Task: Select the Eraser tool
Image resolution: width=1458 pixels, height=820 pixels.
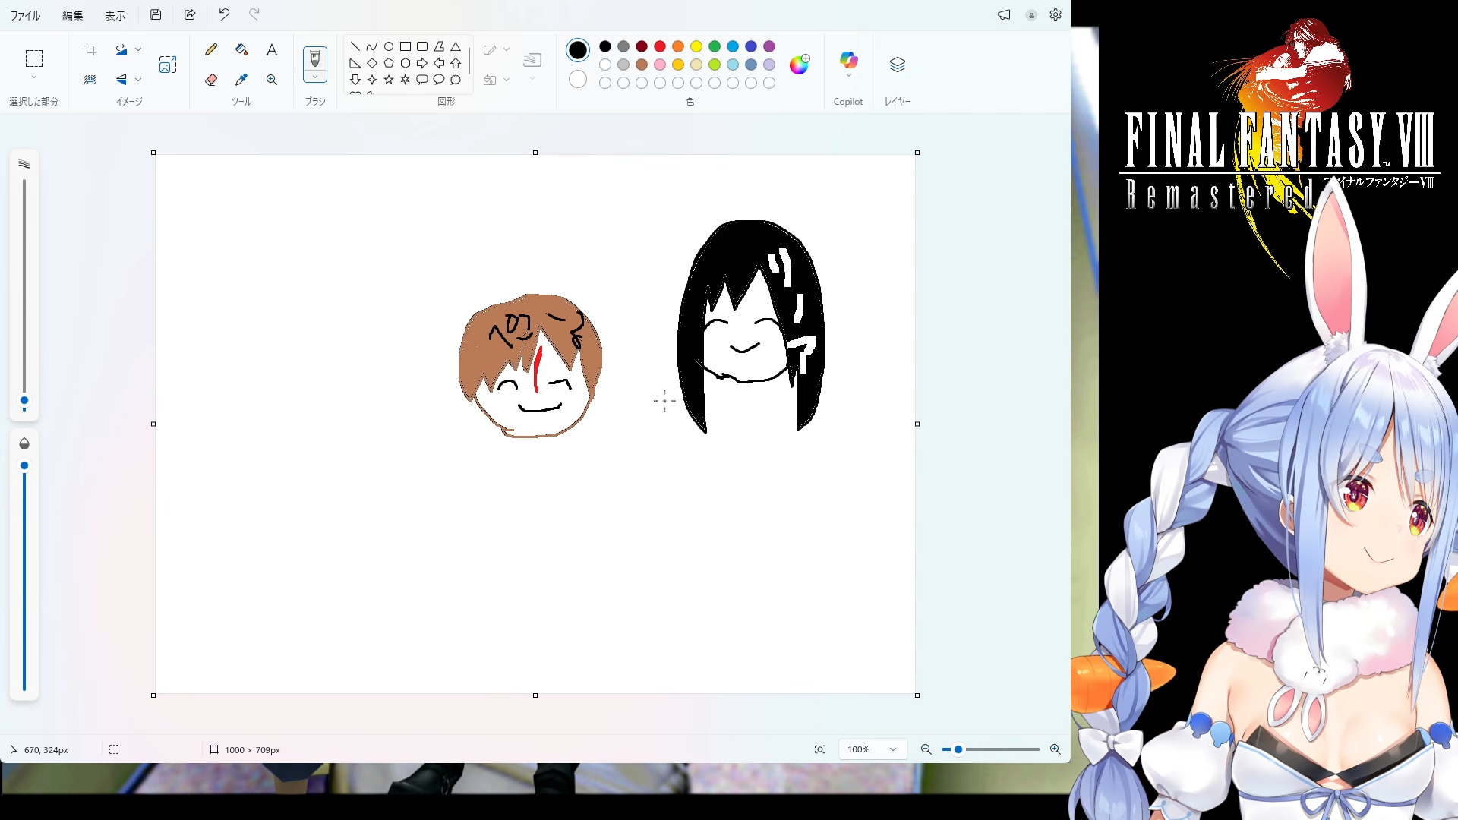Action: pyautogui.click(x=211, y=80)
